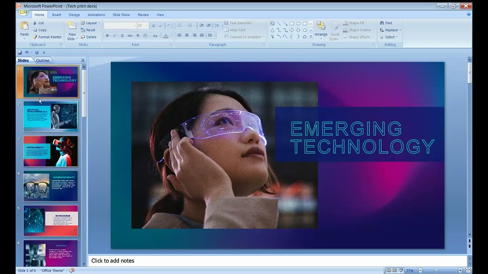Align text to the right
488x274 pixels.
[x=194, y=35]
